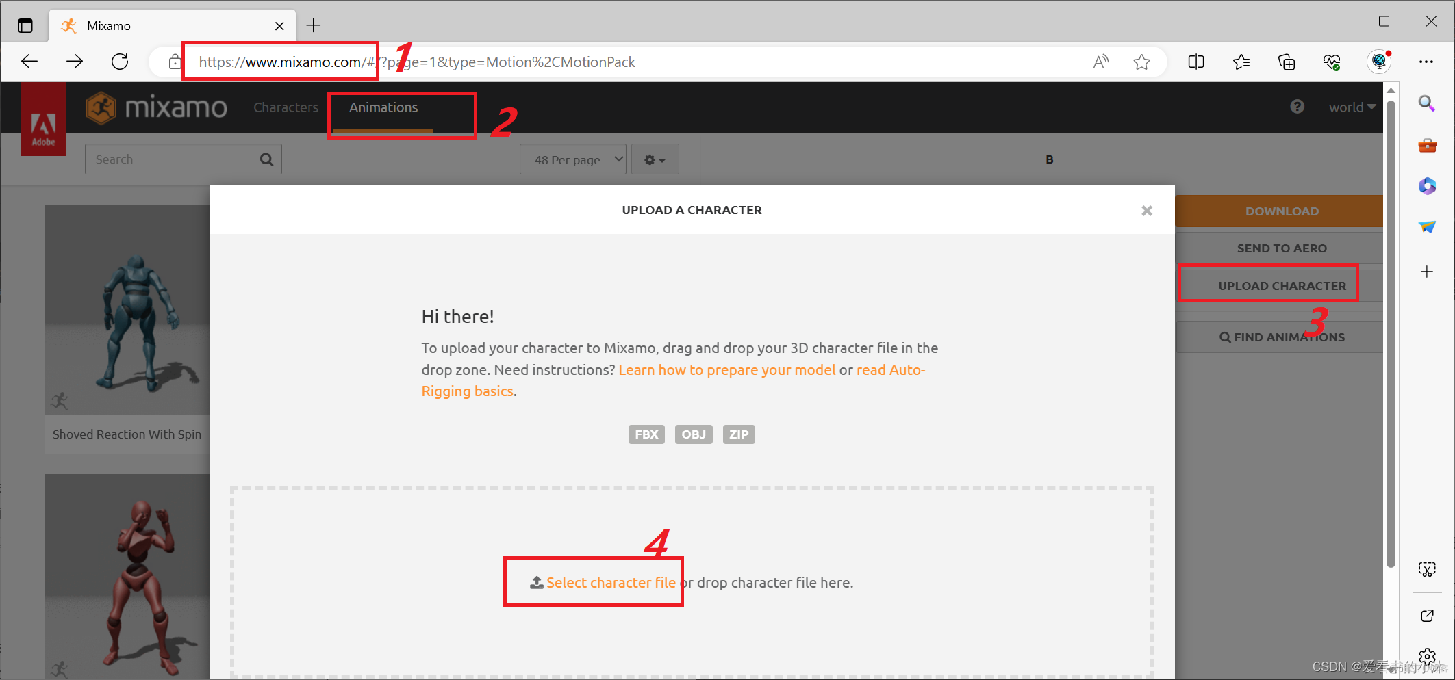Select the red mannequin animation thumbnail
The image size is (1455, 680).
(x=127, y=576)
